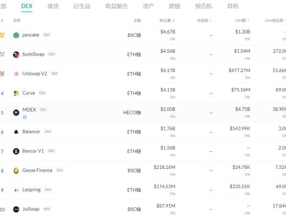Click the $87.91M value for JulSwap
286x220 pixels.
pyautogui.click(x=166, y=206)
